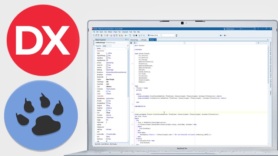Click the Structure vertical tab
Viewport: 278px width, 156px height.
(94, 43)
